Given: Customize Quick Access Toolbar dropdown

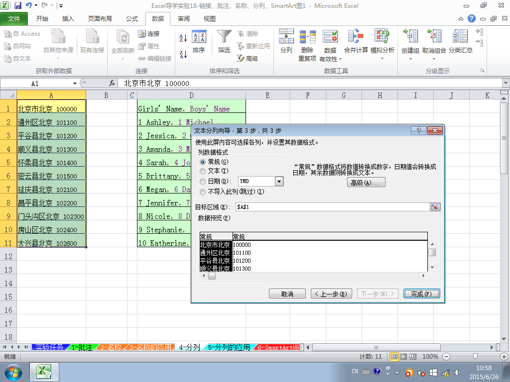Looking at the screenshot, I should click(x=61, y=5).
